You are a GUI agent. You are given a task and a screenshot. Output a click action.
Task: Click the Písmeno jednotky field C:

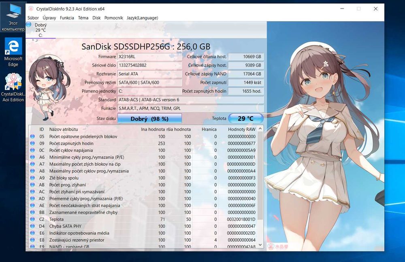tap(149, 91)
